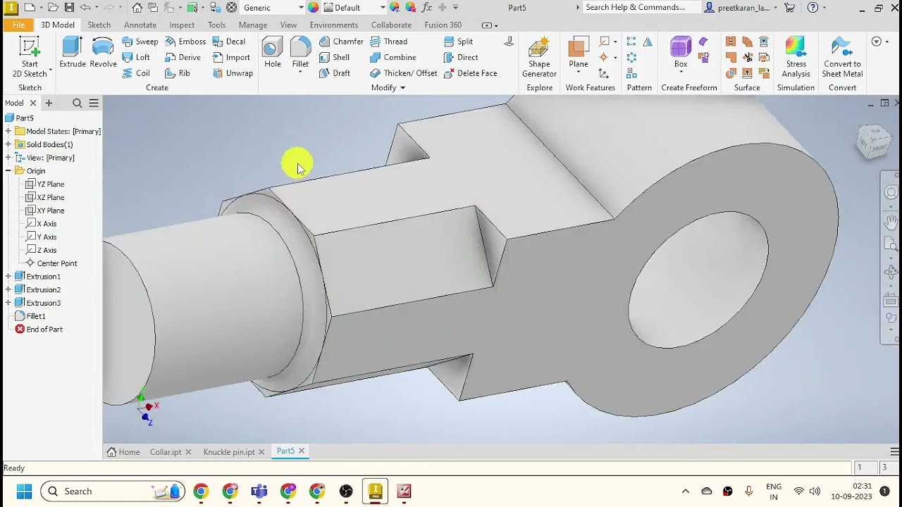Apply the Chamfer tool
Image resolution: width=902 pixels, height=507 pixels.
pos(341,42)
